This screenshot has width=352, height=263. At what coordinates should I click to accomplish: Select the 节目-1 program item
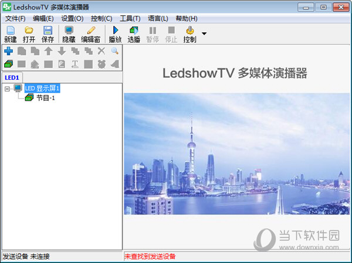[x=46, y=98]
